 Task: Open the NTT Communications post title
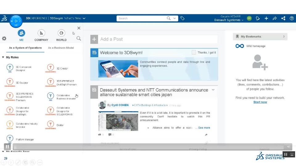[154, 92]
